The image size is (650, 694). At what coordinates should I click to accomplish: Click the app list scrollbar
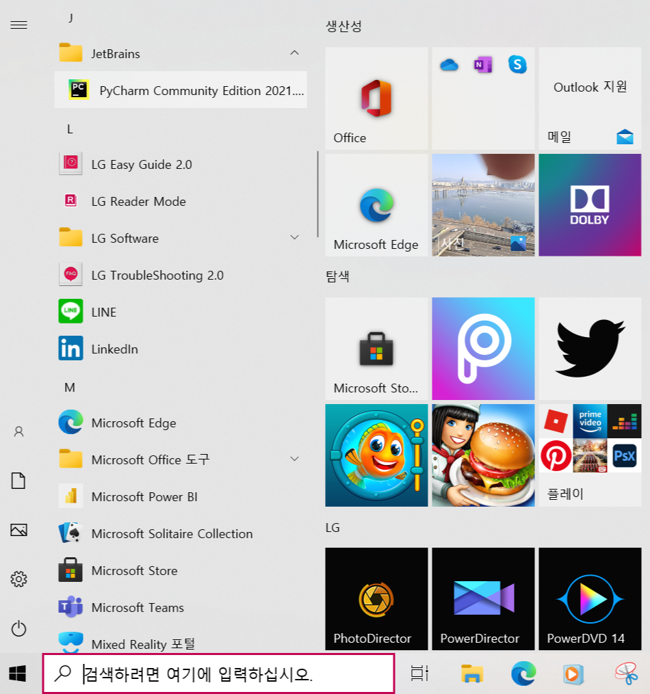click(x=317, y=194)
